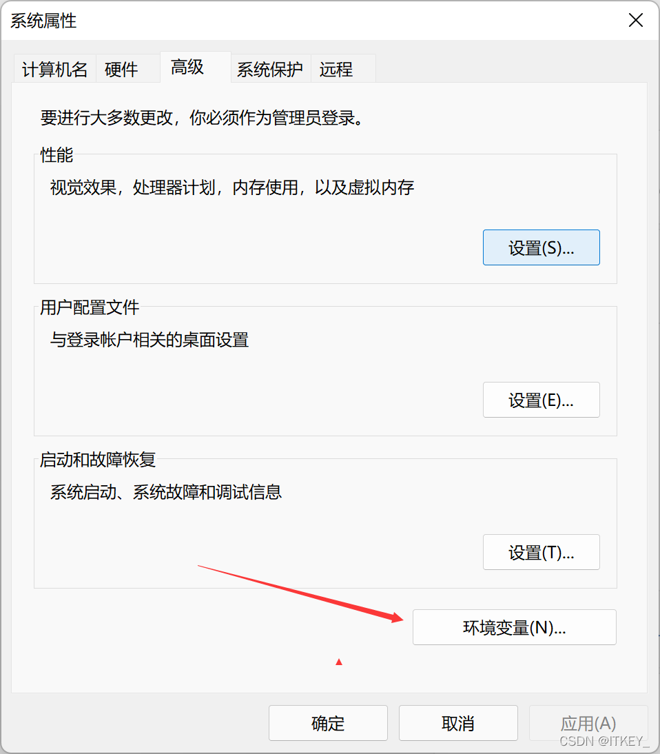
Task: Go to the 系统保护 tab
Action: coord(271,69)
